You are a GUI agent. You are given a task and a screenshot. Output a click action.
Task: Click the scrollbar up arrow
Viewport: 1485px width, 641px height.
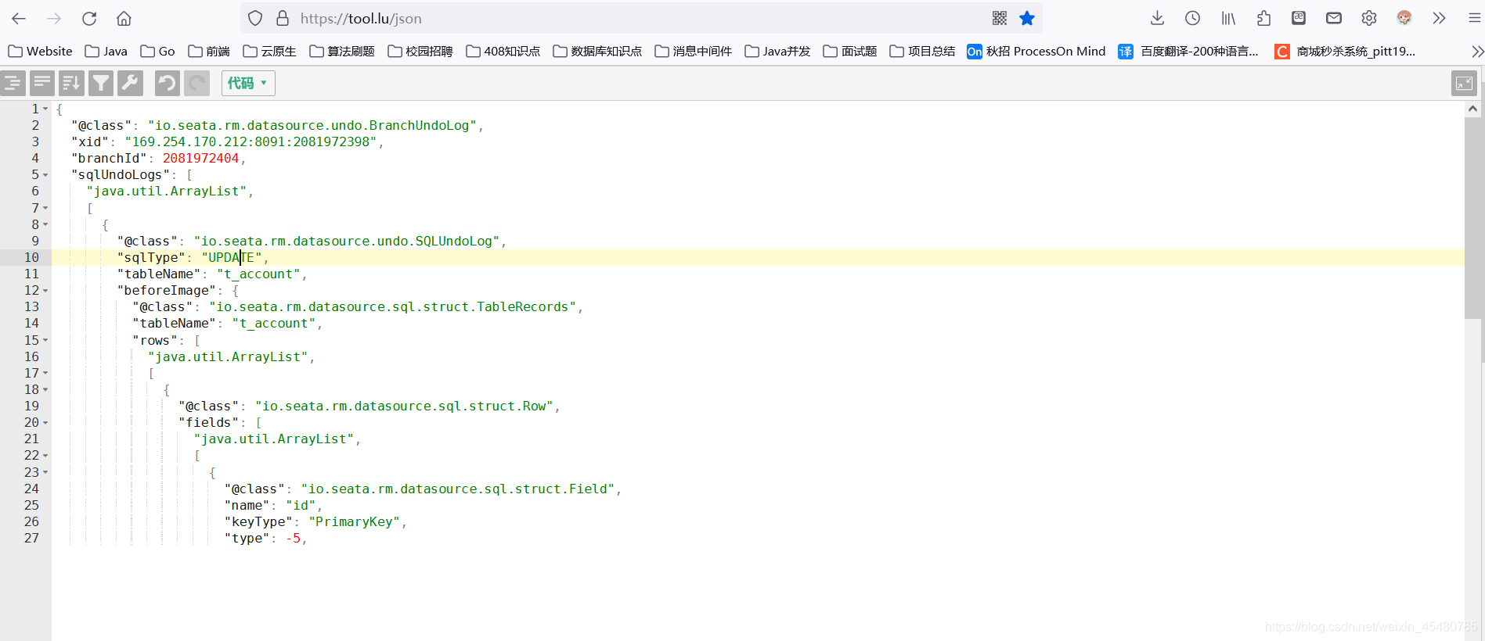click(1472, 109)
